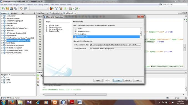The image size is (188, 105).
Task: Open the Refactor menu
Action: coord(29,5)
